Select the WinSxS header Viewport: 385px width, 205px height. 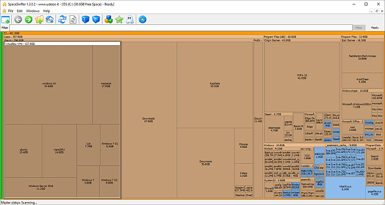pyautogui.click(x=282, y=148)
